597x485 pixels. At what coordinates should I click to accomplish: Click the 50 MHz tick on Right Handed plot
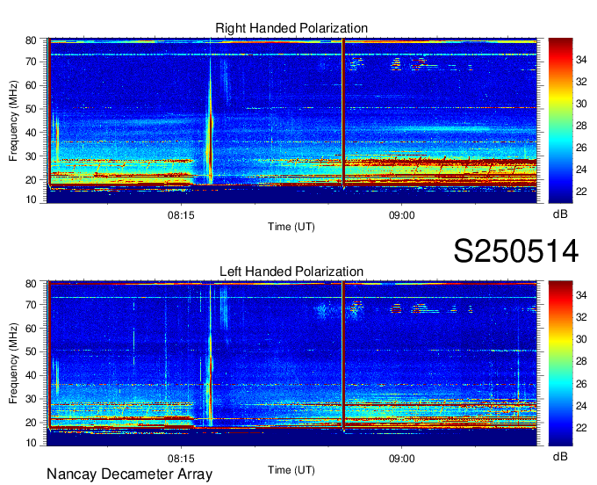(31, 109)
